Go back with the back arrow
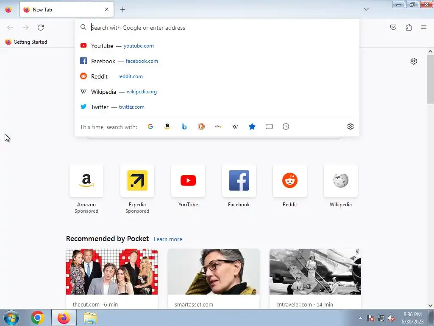434x326 pixels. tap(10, 28)
